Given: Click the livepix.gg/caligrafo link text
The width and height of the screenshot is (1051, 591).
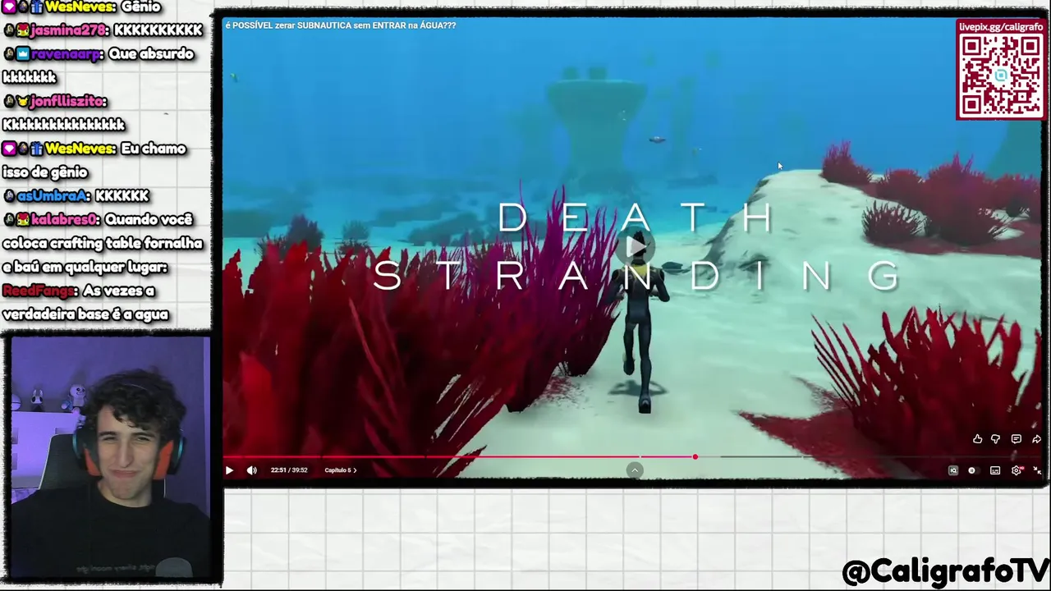Looking at the screenshot, I should pyautogui.click(x=1001, y=27).
